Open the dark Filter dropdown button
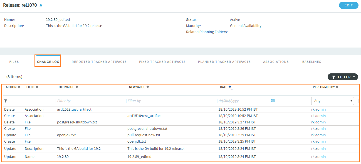The height and width of the screenshot is (164, 361). (343, 77)
